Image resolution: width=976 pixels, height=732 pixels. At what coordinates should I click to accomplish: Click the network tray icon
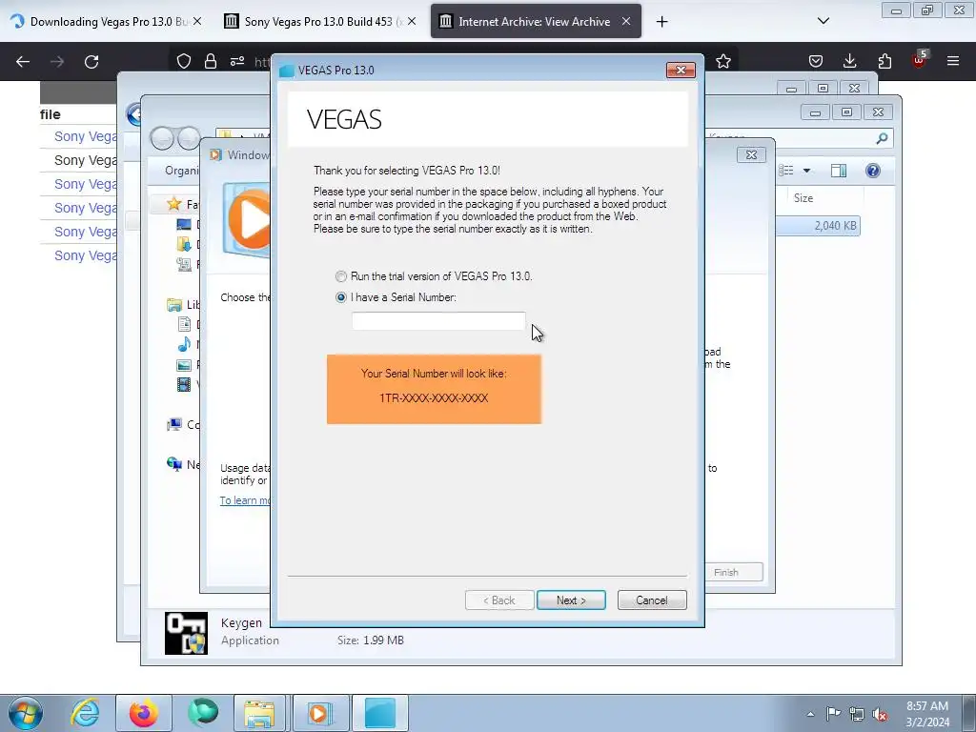click(857, 714)
